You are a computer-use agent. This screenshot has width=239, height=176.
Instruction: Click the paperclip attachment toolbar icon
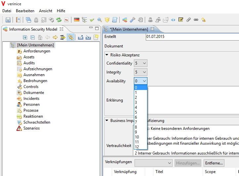pyautogui.click(x=188, y=20)
